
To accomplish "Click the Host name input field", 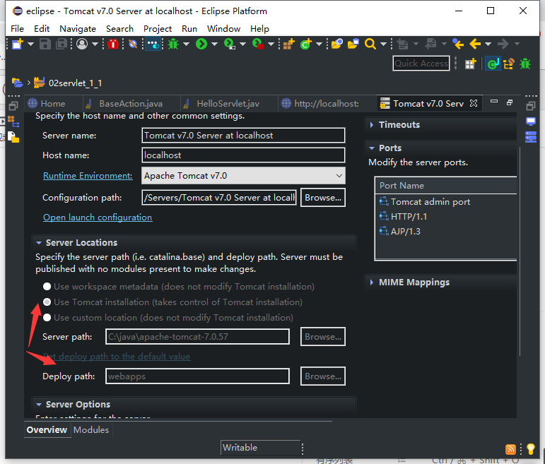I will [x=243, y=155].
